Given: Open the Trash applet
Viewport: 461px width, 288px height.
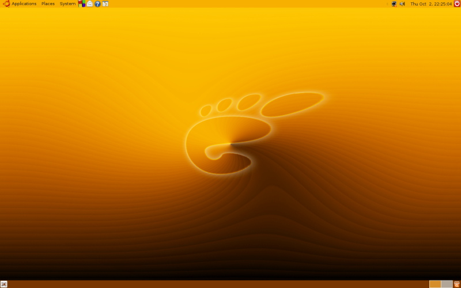Looking at the screenshot, I should click(457, 284).
